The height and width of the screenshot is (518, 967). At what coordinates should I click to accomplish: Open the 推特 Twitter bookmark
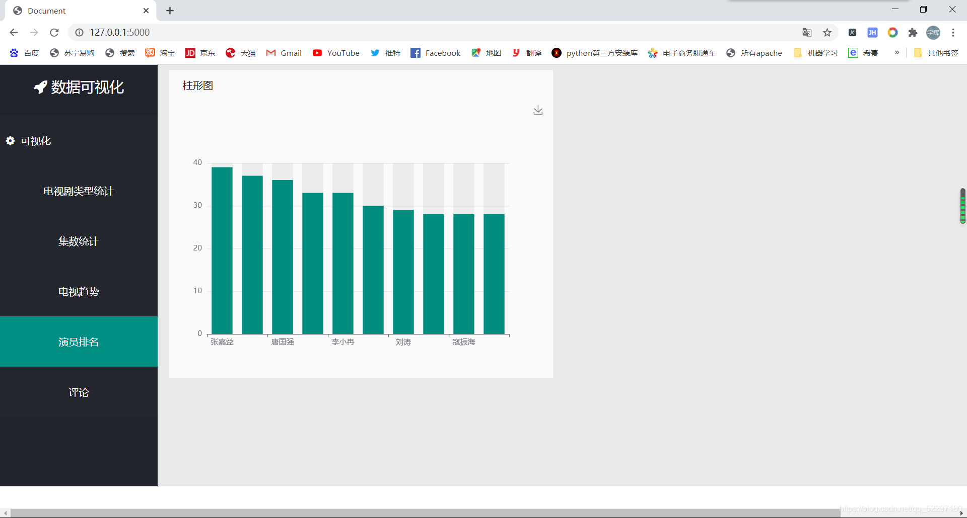click(x=386, y=53)
